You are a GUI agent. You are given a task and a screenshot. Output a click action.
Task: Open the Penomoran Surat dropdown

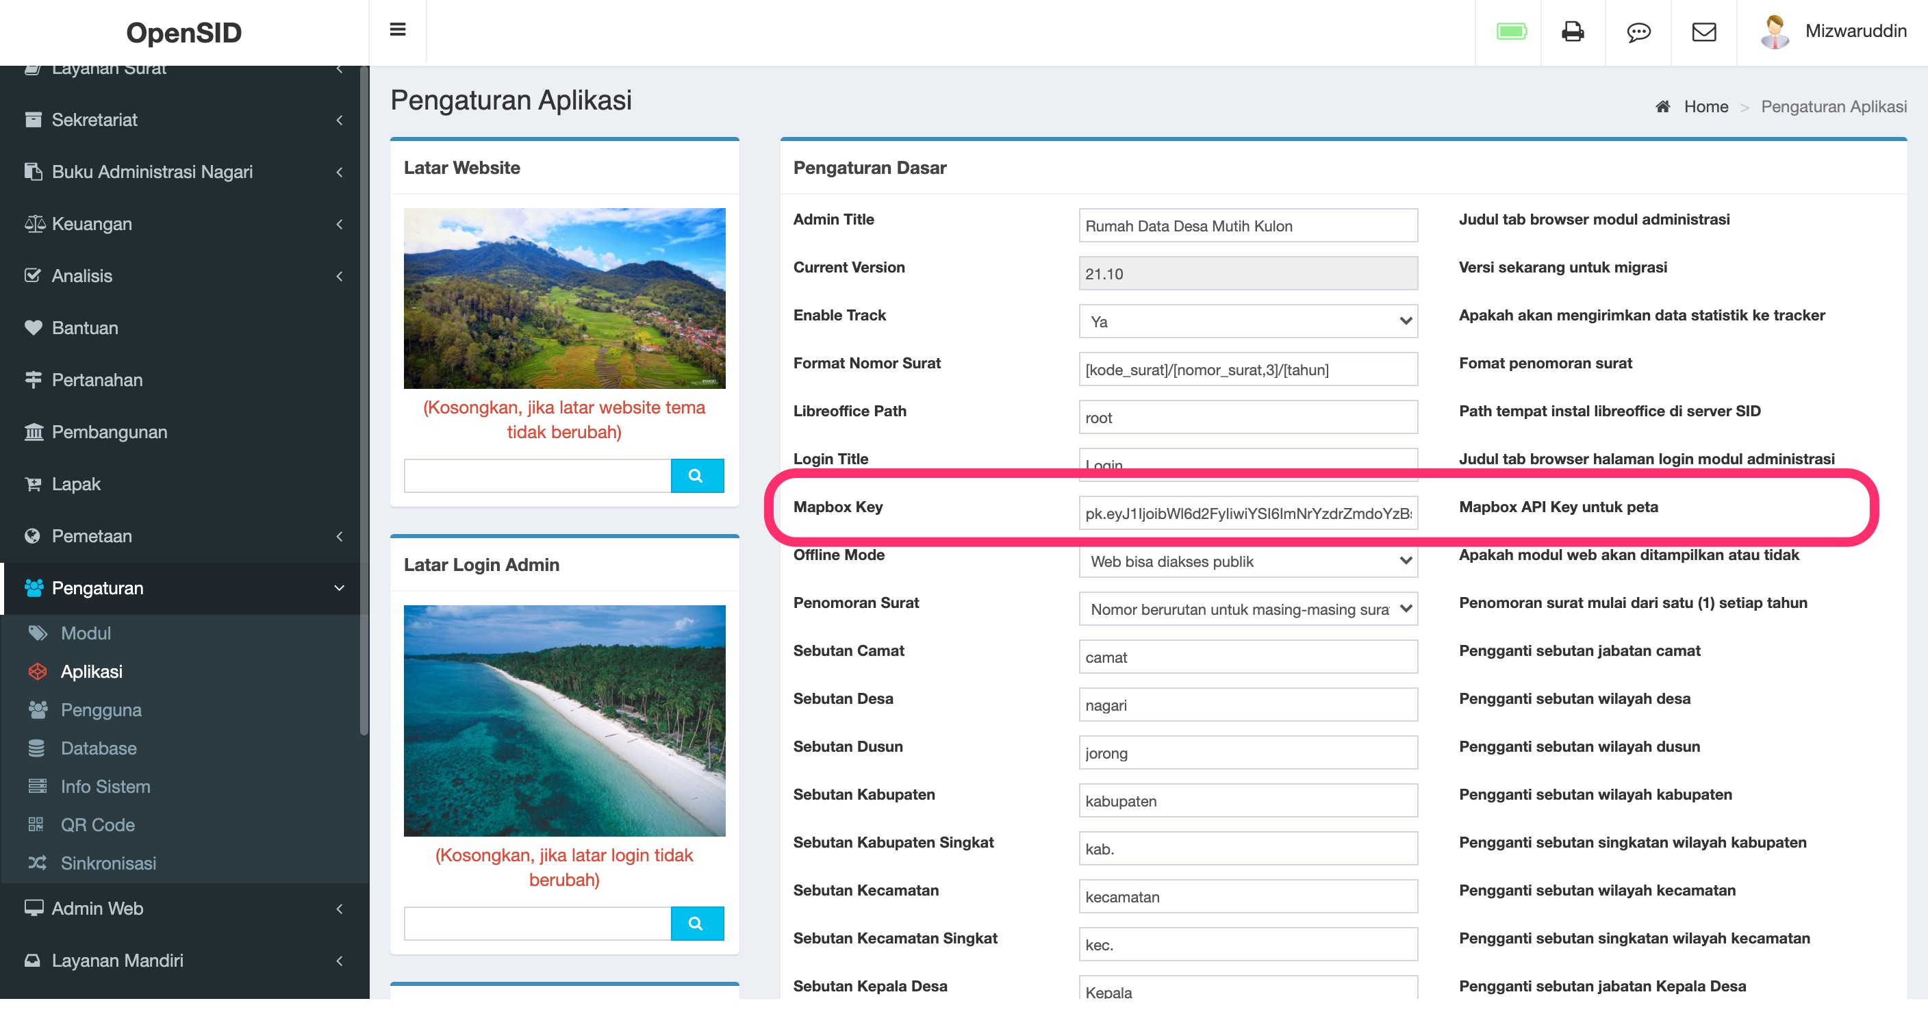[1247, 609]
